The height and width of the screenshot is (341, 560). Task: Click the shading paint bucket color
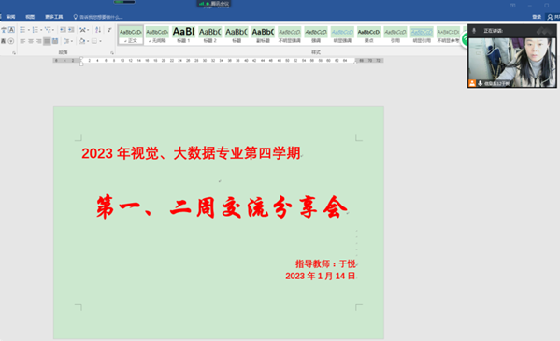pos(82,41)
